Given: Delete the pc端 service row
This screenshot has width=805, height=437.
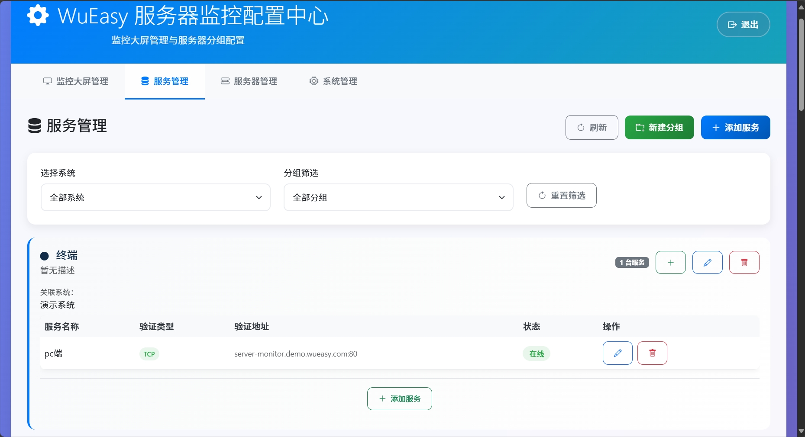Looking at the screenshot, I should (652, 353).
